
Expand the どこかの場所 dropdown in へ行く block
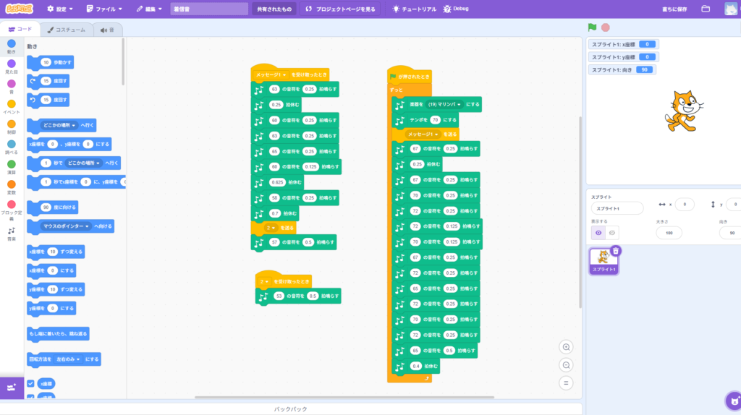pos(59,125)
